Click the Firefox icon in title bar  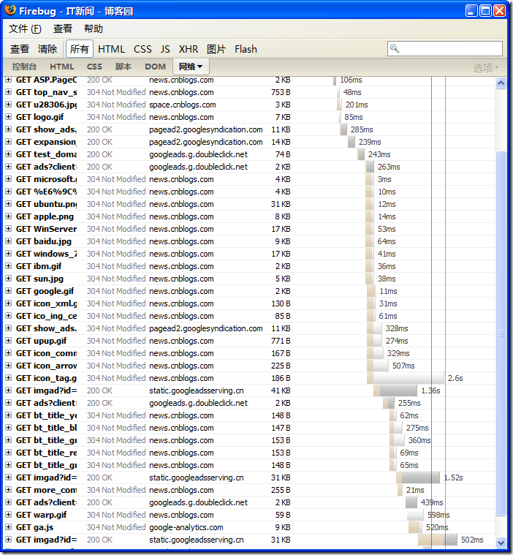pos(10,10)
